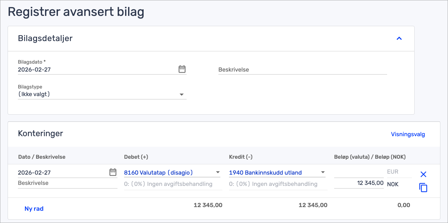Open Kredit account dropdown 1940 Bankinnskudd utland
The width and height of the screenshot is (448, 223).
pos(277,172)
